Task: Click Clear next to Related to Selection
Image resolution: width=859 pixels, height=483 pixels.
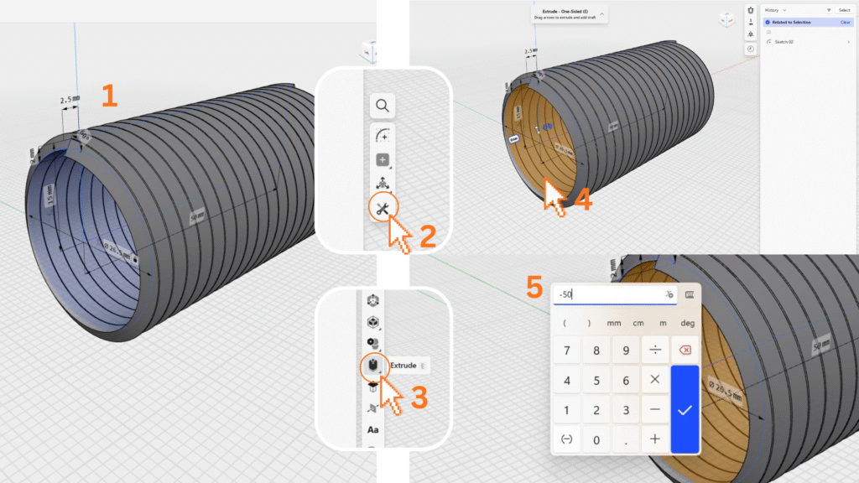Action: [x=845, y=22]
